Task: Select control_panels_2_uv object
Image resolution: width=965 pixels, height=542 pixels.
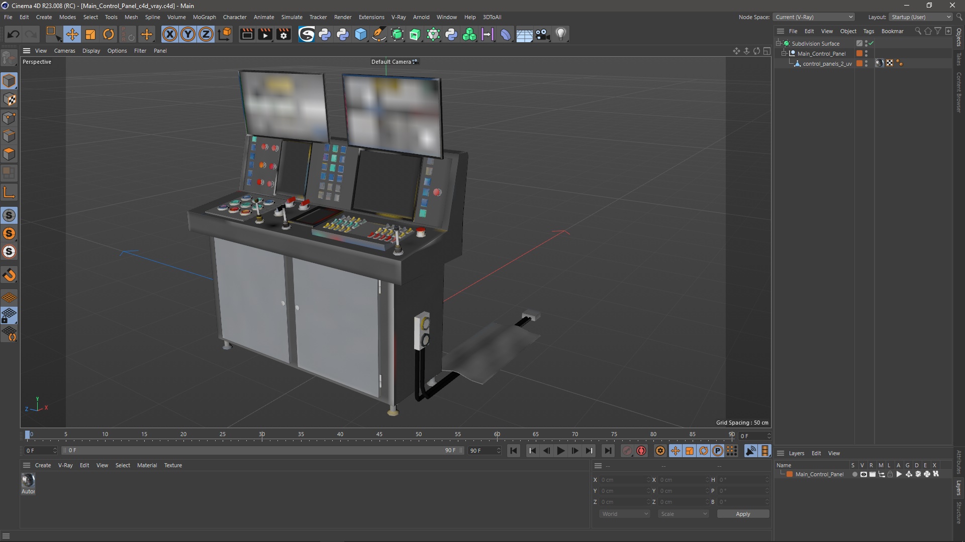Action: click(827, 64)
